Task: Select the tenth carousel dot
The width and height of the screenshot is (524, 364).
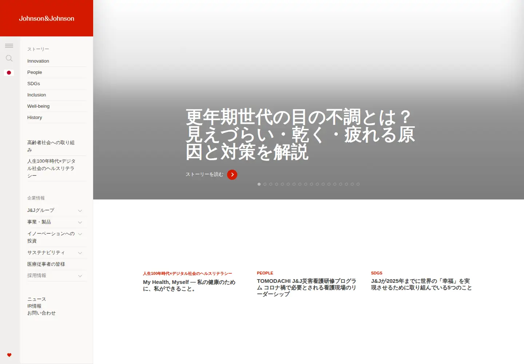Action: tap(311, 184)
